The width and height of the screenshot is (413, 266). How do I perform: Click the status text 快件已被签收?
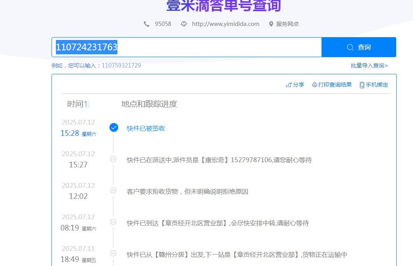point(146,128)
